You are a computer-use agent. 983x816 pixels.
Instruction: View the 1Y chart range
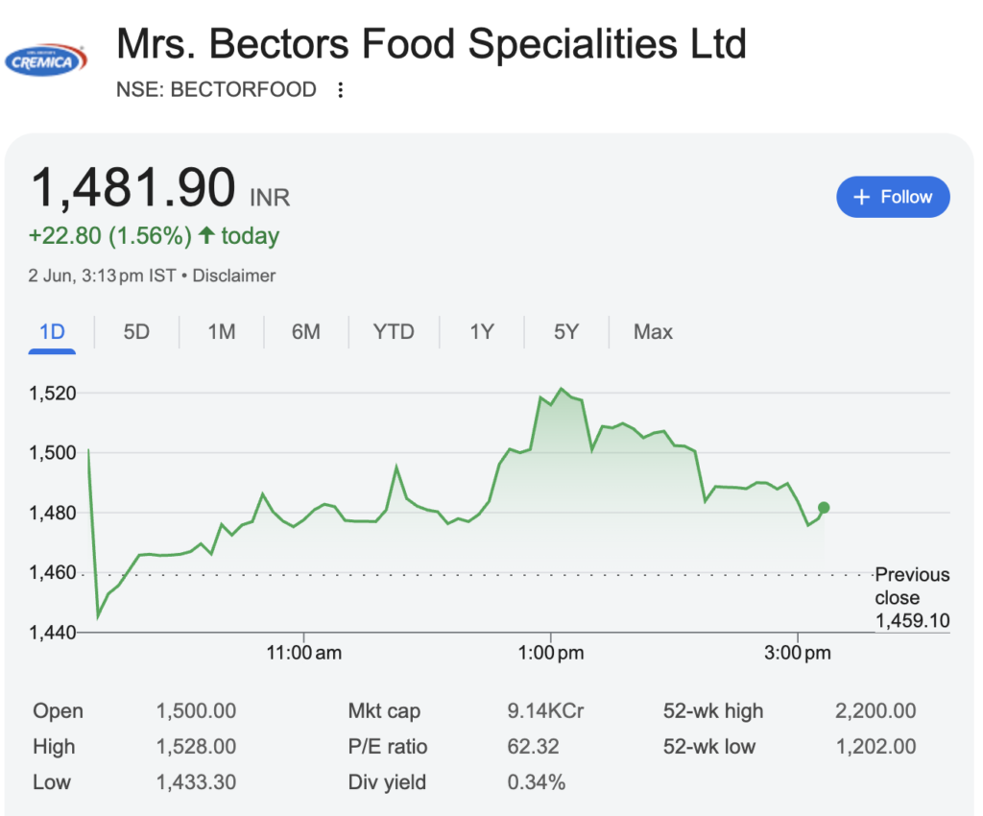[x=482, y=332]
